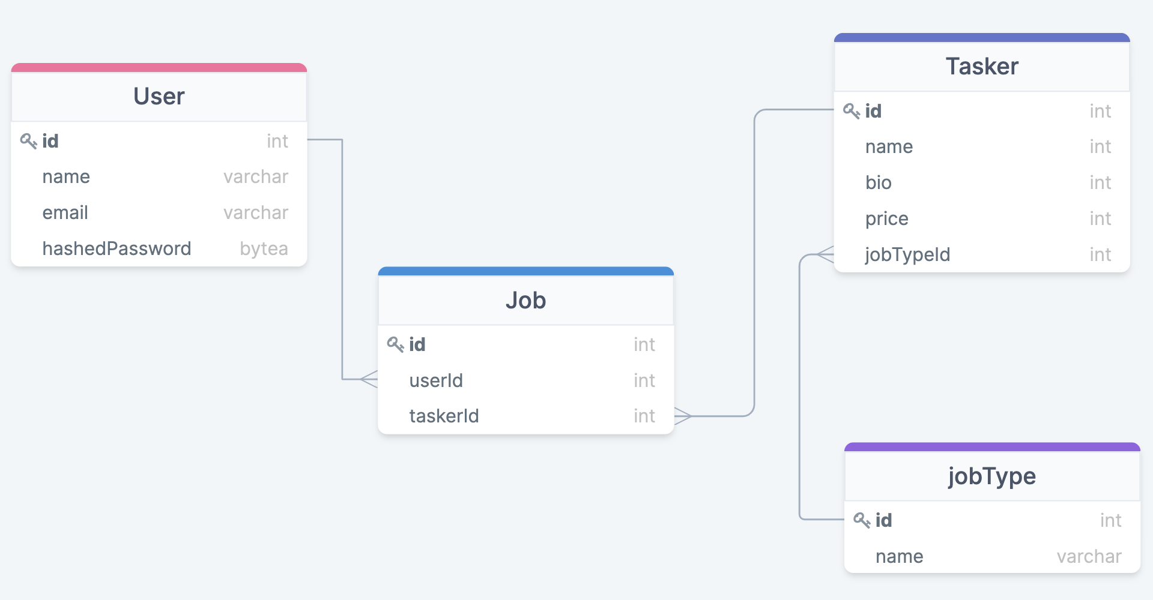Click the key icon beside Job id
The height and width of the screenshot is (600, 1153).
click(x=395, y=344)
